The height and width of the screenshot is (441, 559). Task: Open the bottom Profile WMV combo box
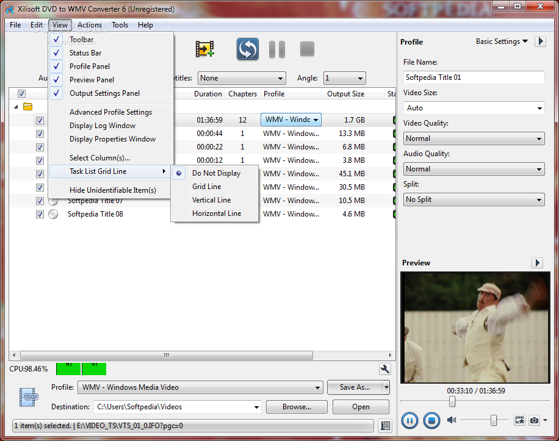pyautogui.click(x=200, y=387)
